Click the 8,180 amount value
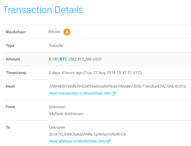The image size is (191, 146). [54, 59]
